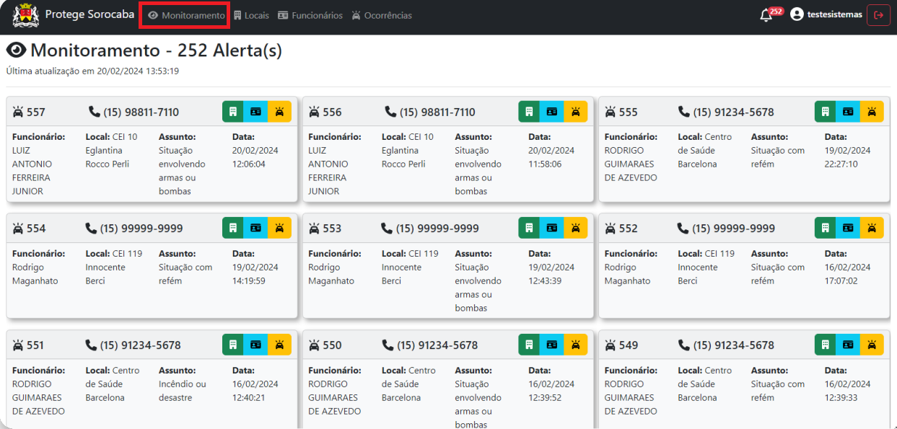This screenshot has height=429, width=897.
Task: Click alert number 550 in card header
Action: pyautogui.click(x=332, y=345)
